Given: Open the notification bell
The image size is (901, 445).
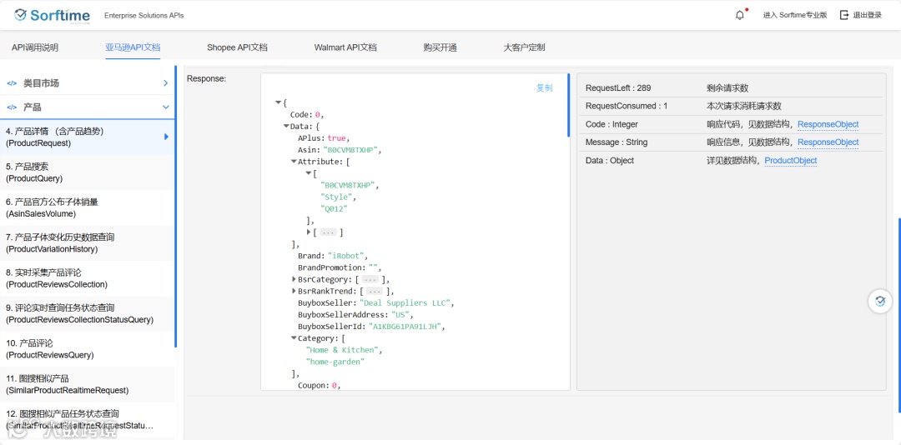Looking at the screenshot, I should point(739,16).
